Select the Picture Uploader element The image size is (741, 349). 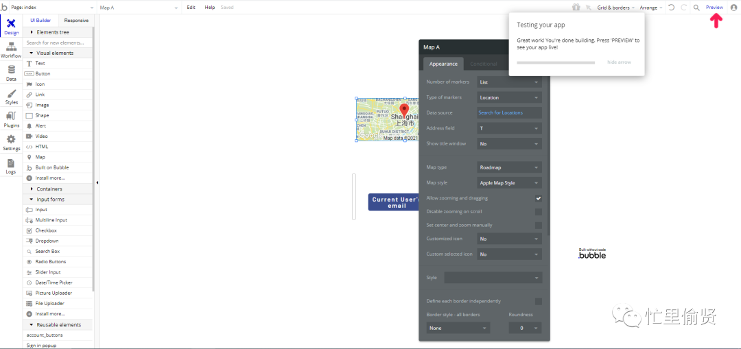(58, 293)
